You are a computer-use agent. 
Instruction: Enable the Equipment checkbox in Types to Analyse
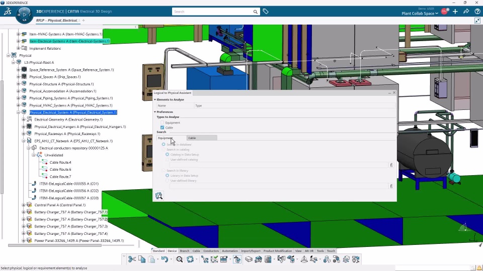(x=163, y=122)
